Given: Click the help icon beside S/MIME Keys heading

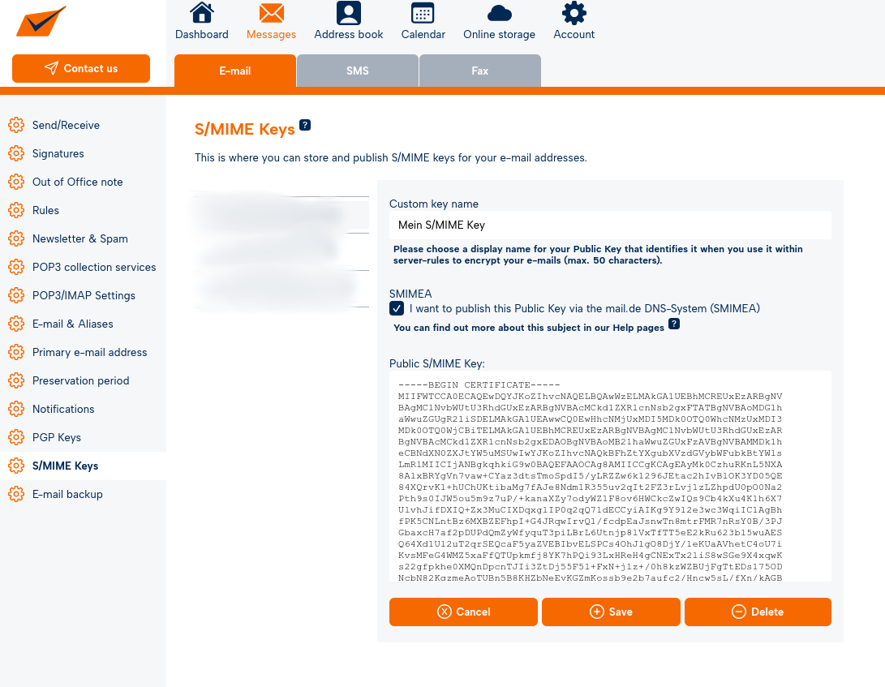Looking at the screenshot, I should tap(305, 125).
